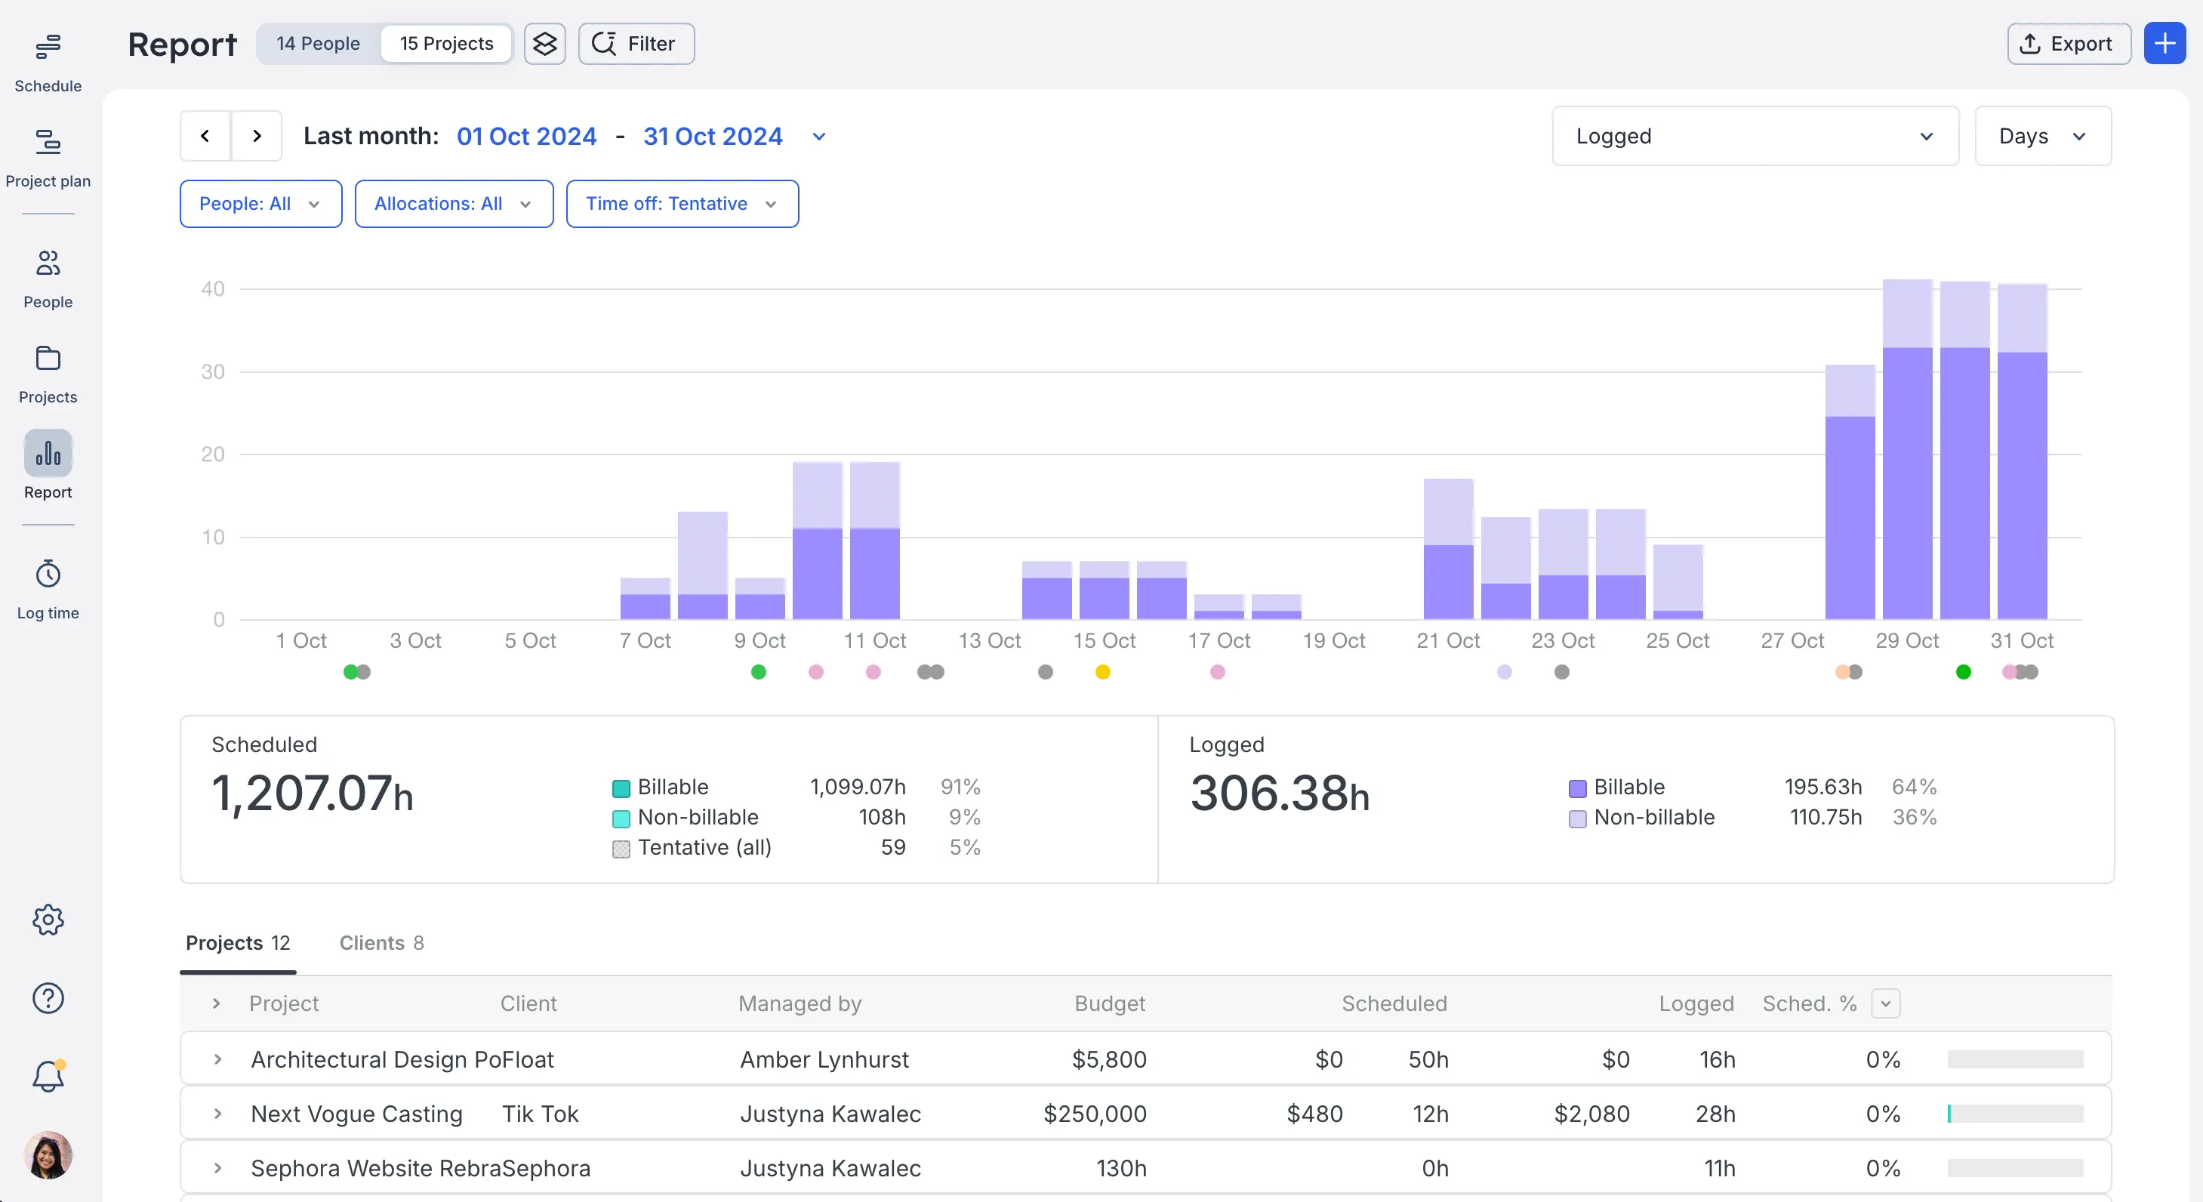Open Log time timer icon
The width and height of the screenshot is (2203, 1202).
click(x=48, y=573)
